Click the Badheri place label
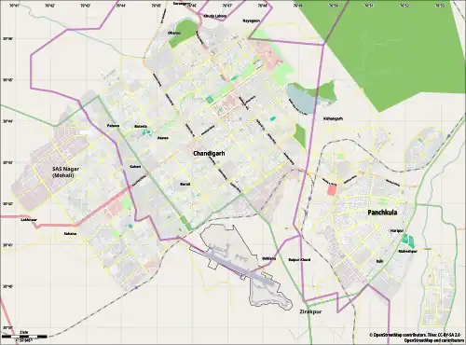The height and width of the screenshot is (345, 466). click(141, 127)
